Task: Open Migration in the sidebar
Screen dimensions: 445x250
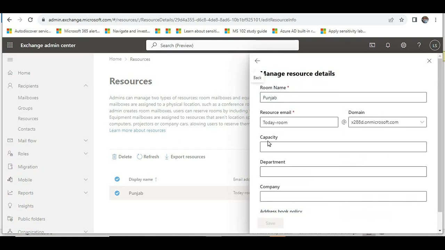Action: [28, 167]
